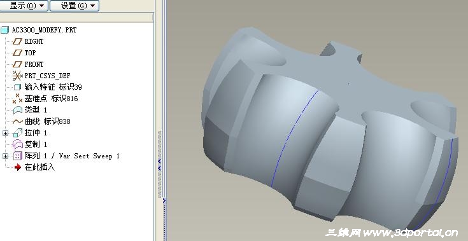This screenshot has width=468, height=241.
Task: Select the 阵列 1 pattern feature icon
Action: click(x=18, y=156)
